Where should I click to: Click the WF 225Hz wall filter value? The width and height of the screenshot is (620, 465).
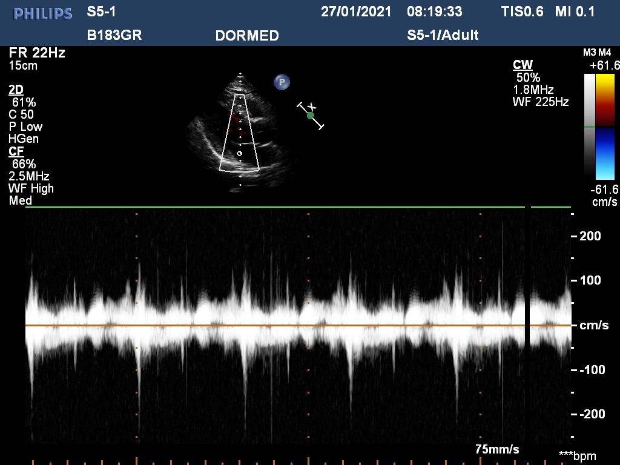(x=540, y=102)
